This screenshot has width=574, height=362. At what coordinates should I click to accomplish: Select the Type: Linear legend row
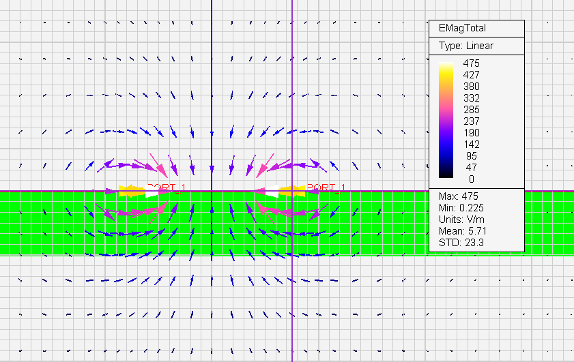point(465,46)
